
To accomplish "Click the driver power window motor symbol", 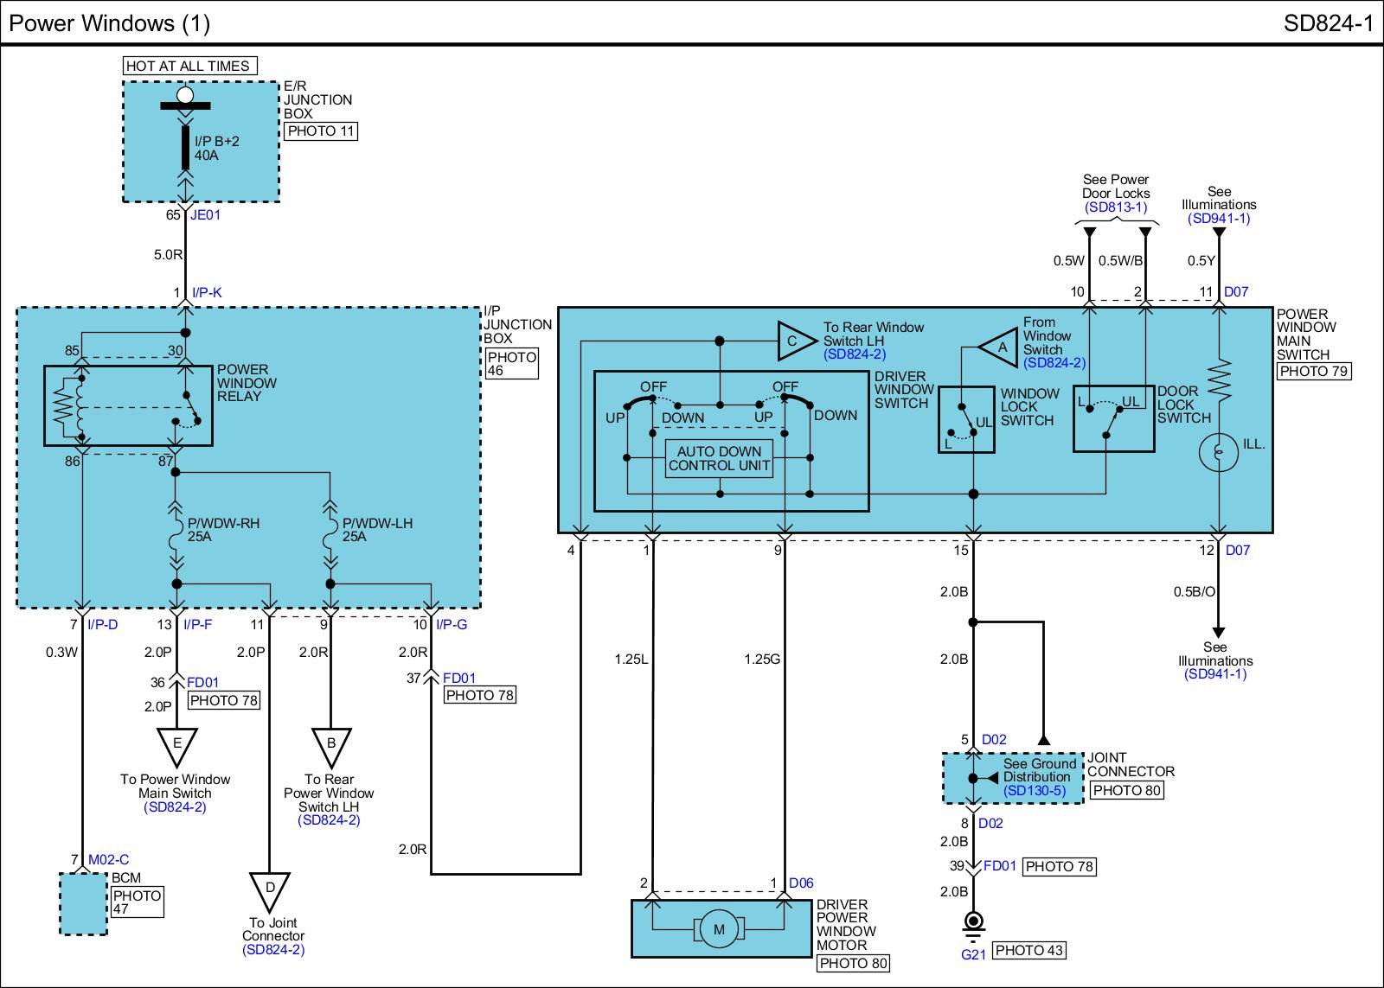I will (x=718, y=930).
